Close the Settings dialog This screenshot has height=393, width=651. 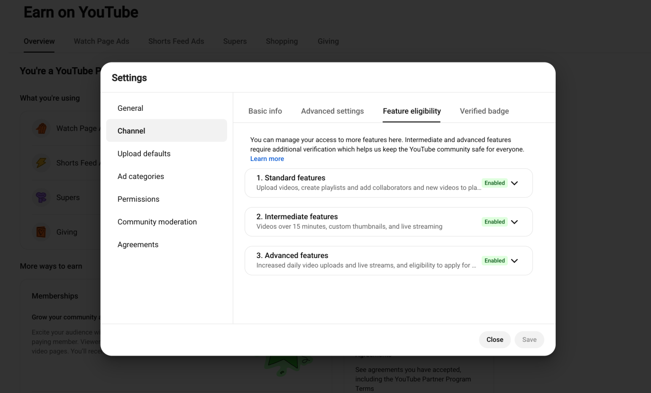pos(495,339)
